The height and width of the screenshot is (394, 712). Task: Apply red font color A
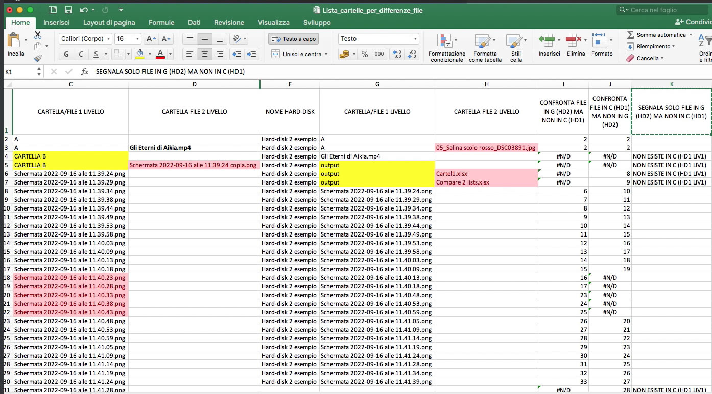pyautogui.click(x=160, y=54)
